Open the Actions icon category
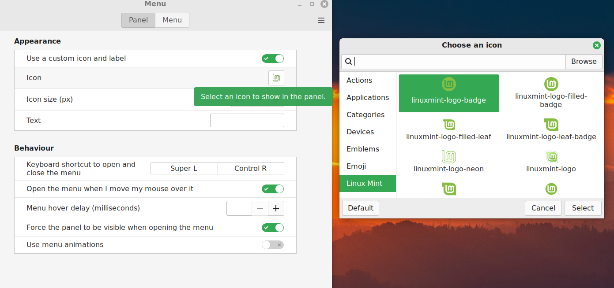The image size is (614, 288). (x=368, y=80)
